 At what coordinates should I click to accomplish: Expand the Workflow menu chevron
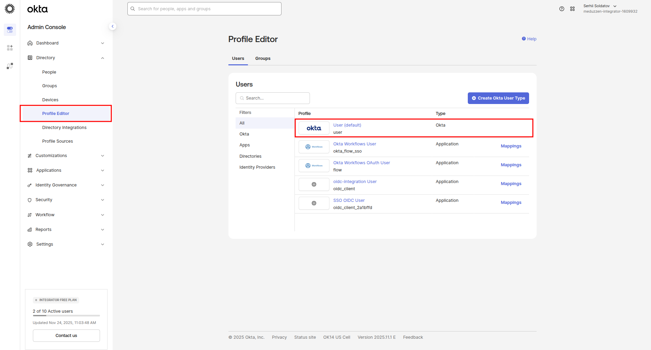(x=102, y=215)
